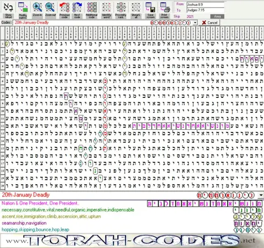264x248 pixels.
Task: Activate the Zoom-in magnifier tool
Action: (37, 10)
